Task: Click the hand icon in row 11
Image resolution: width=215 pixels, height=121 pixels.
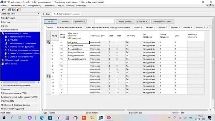Action: [x=48, y=76]
